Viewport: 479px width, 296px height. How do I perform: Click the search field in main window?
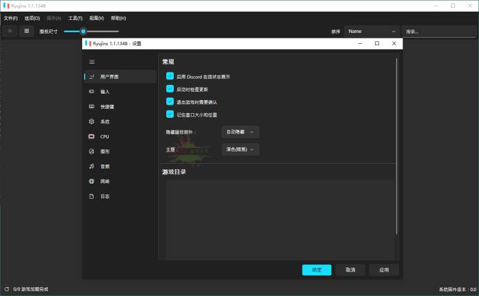tap(439, 32)
